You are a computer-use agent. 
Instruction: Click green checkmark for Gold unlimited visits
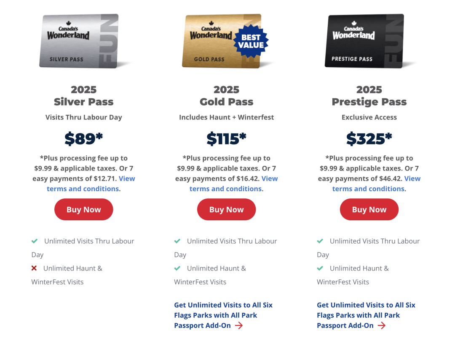pyautogui.click(x=177, y=241)
